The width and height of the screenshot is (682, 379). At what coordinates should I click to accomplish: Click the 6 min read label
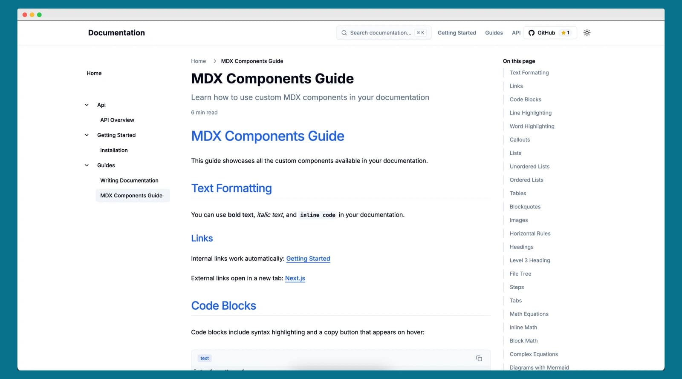[204, 112]
